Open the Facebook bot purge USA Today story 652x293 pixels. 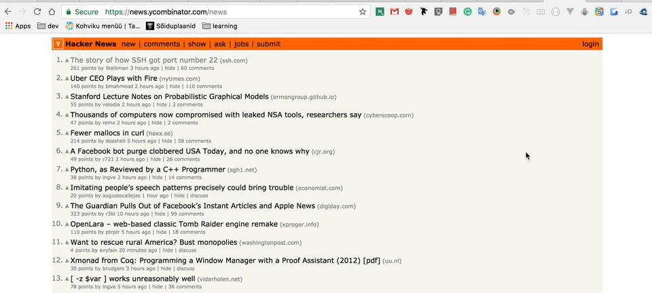pos(189,151)
